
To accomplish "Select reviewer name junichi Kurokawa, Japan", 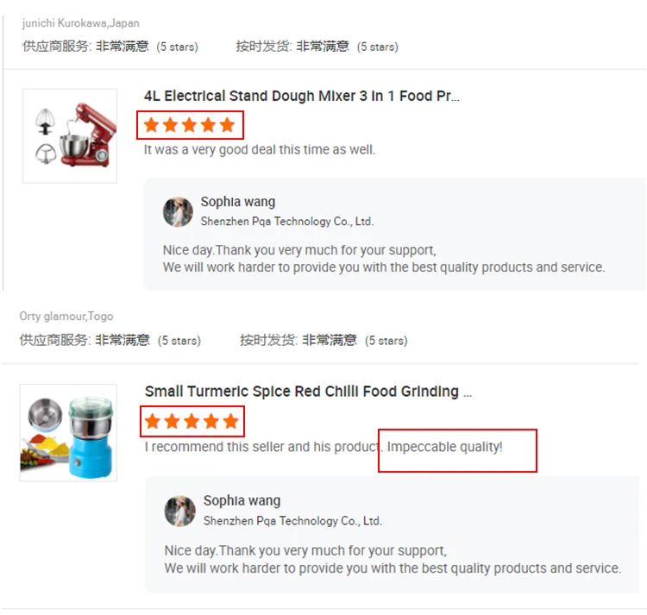I will (80, 23).
